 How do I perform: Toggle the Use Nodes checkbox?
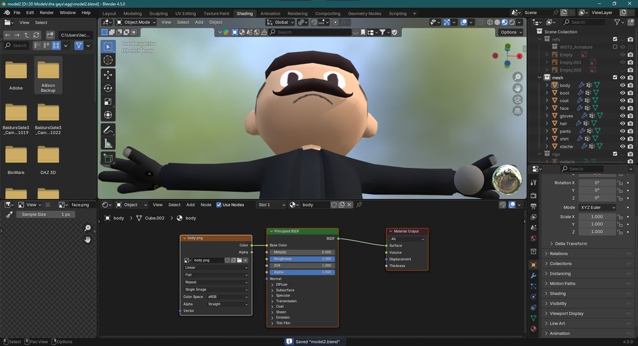click(219, 205)
